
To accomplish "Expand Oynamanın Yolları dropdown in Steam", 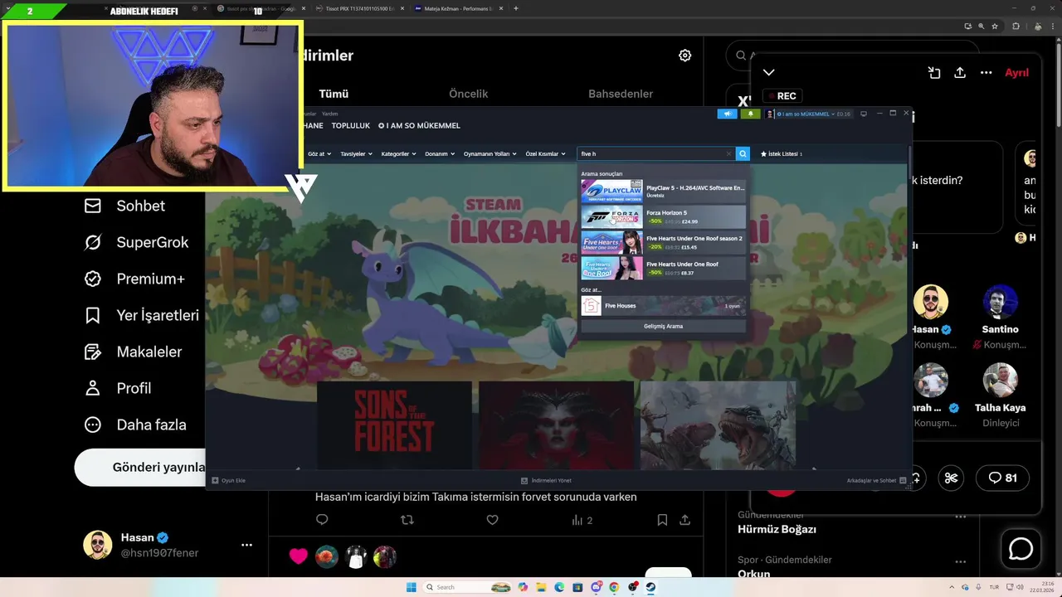I will [x=490, y=153].
